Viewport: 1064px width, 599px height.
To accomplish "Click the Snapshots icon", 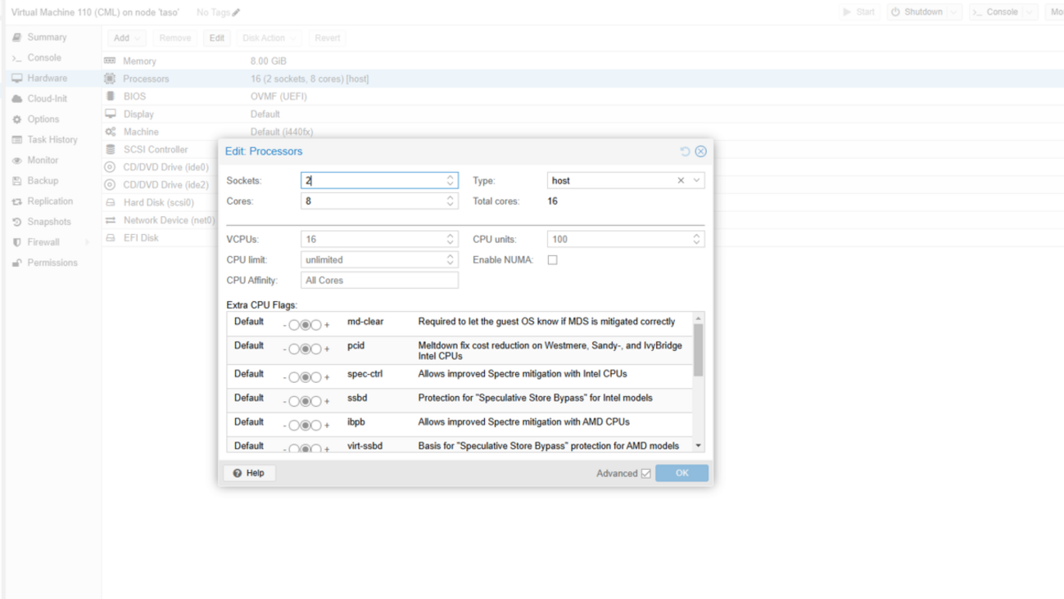I will tap(16, 222).
